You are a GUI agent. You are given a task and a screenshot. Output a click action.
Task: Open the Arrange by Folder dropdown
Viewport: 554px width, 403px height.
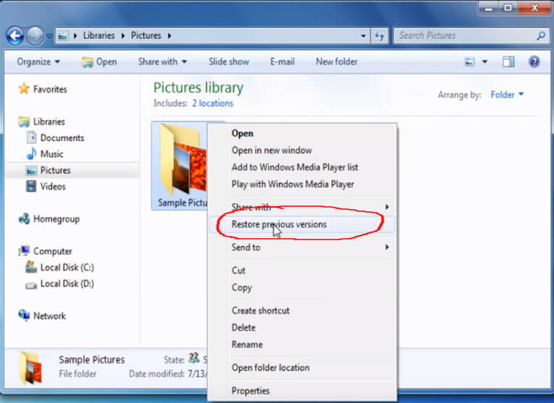pyautogui.click(x=507, y=95)
